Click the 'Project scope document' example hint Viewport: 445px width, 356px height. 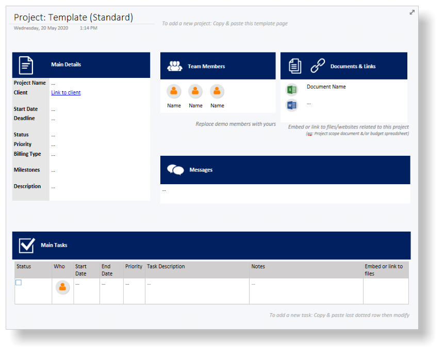click(x=357, y=134)
